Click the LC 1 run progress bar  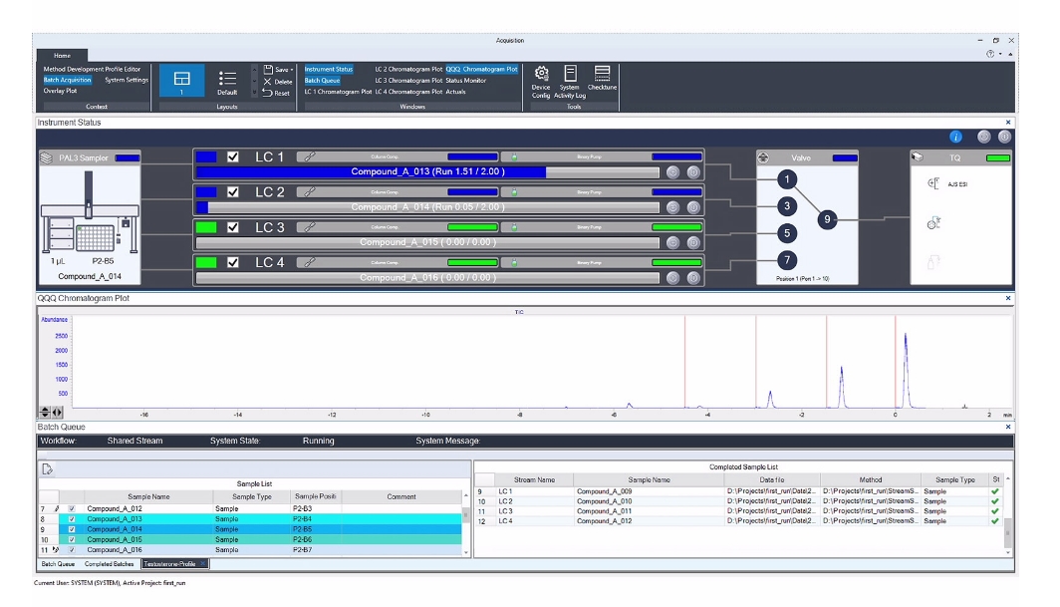[427, 172]
